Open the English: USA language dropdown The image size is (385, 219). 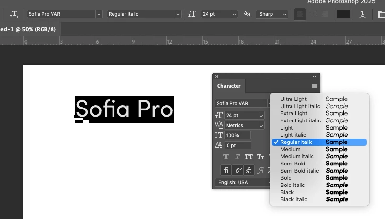tap(242, 182)
